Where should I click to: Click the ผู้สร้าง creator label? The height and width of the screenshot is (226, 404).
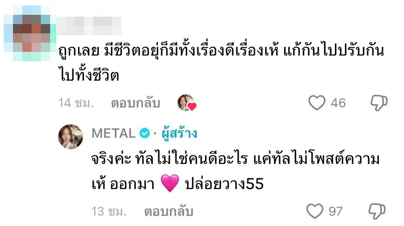point(179,133)
